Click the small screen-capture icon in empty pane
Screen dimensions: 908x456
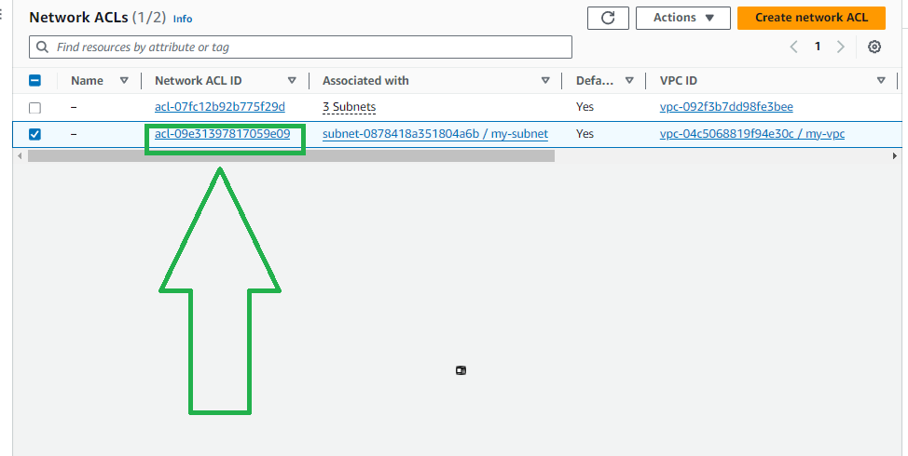click(461, 370)
